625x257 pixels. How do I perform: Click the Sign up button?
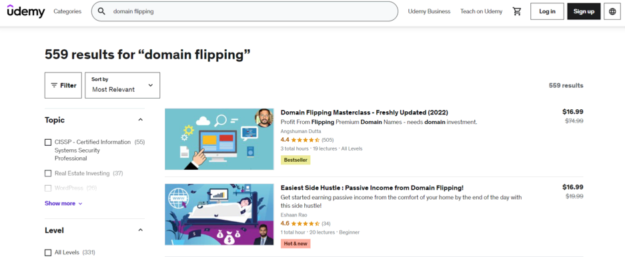(584, 11)
